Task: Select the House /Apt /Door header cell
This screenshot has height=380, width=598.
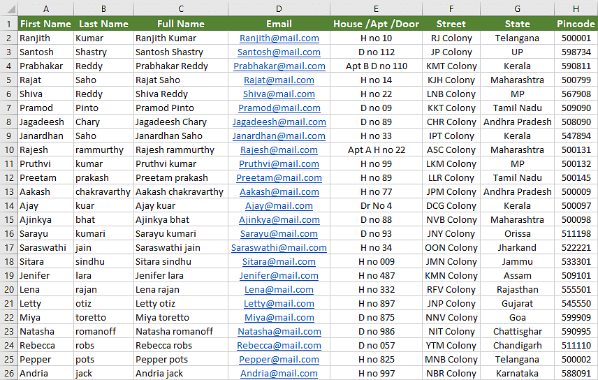Action: pyautogui.click(x=376, y=24)
